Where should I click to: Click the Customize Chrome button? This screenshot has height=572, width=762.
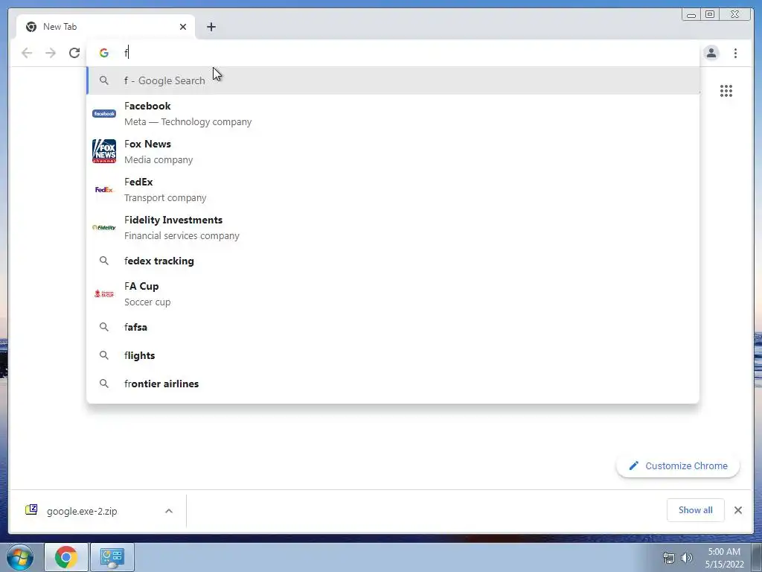[678, 466]
